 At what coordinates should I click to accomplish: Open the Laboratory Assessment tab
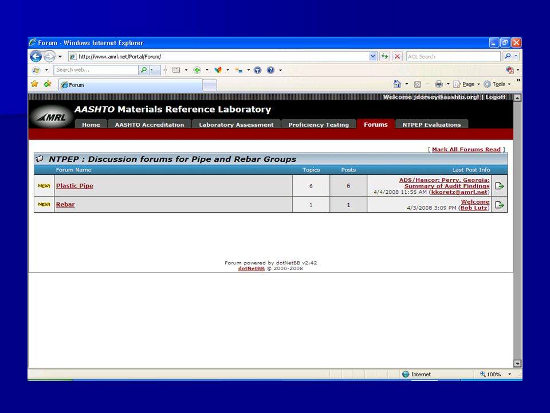click(x=236, y=124)
